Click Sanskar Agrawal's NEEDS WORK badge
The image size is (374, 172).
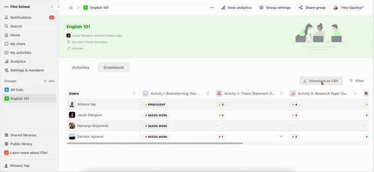[156, 137]
